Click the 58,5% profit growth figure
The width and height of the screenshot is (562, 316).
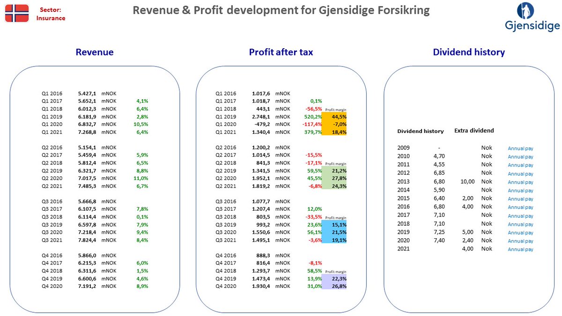pyautogui.click(x=315, y=271)
